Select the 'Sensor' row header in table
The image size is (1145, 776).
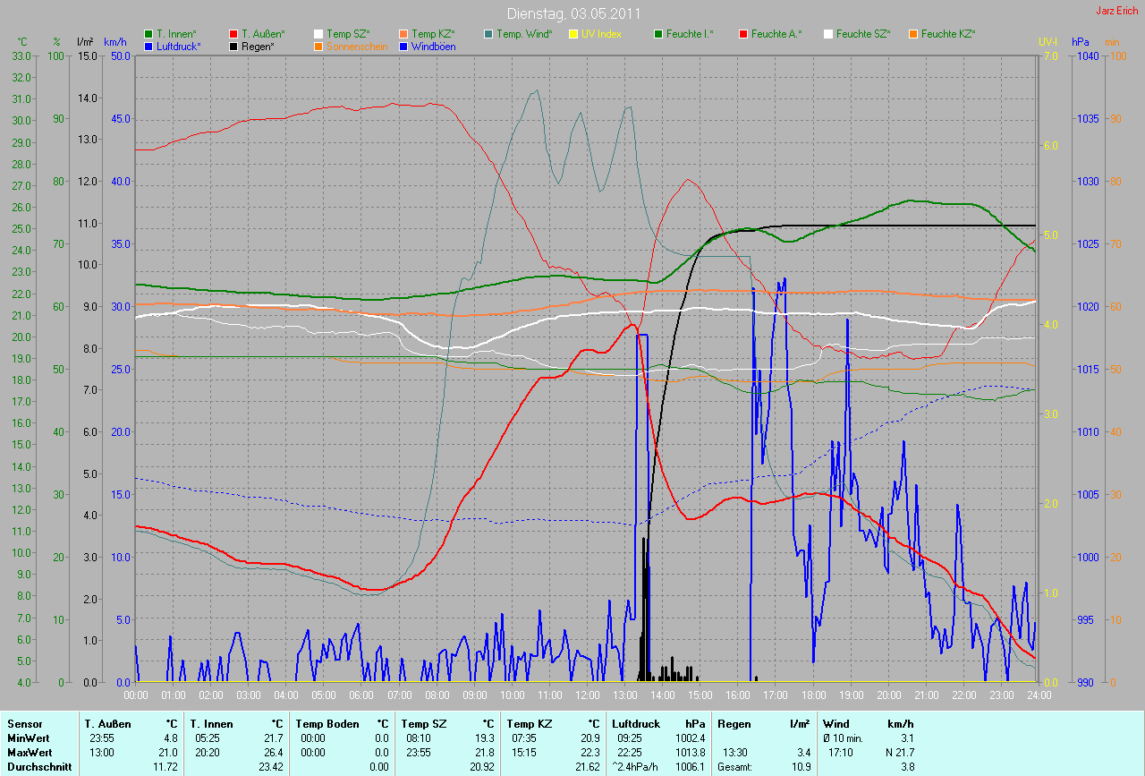(x=24, y=724)
